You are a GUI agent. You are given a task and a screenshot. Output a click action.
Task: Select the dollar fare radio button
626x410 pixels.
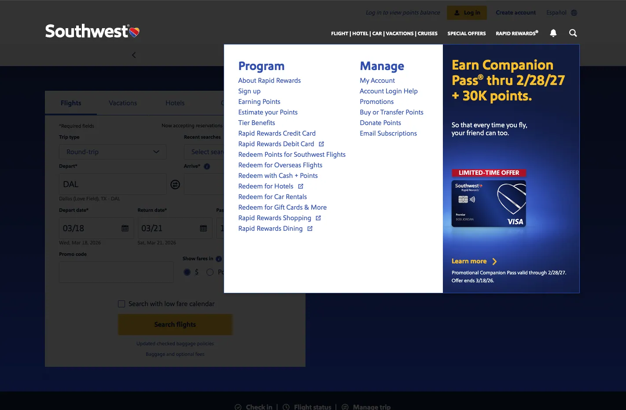(187, 272)
